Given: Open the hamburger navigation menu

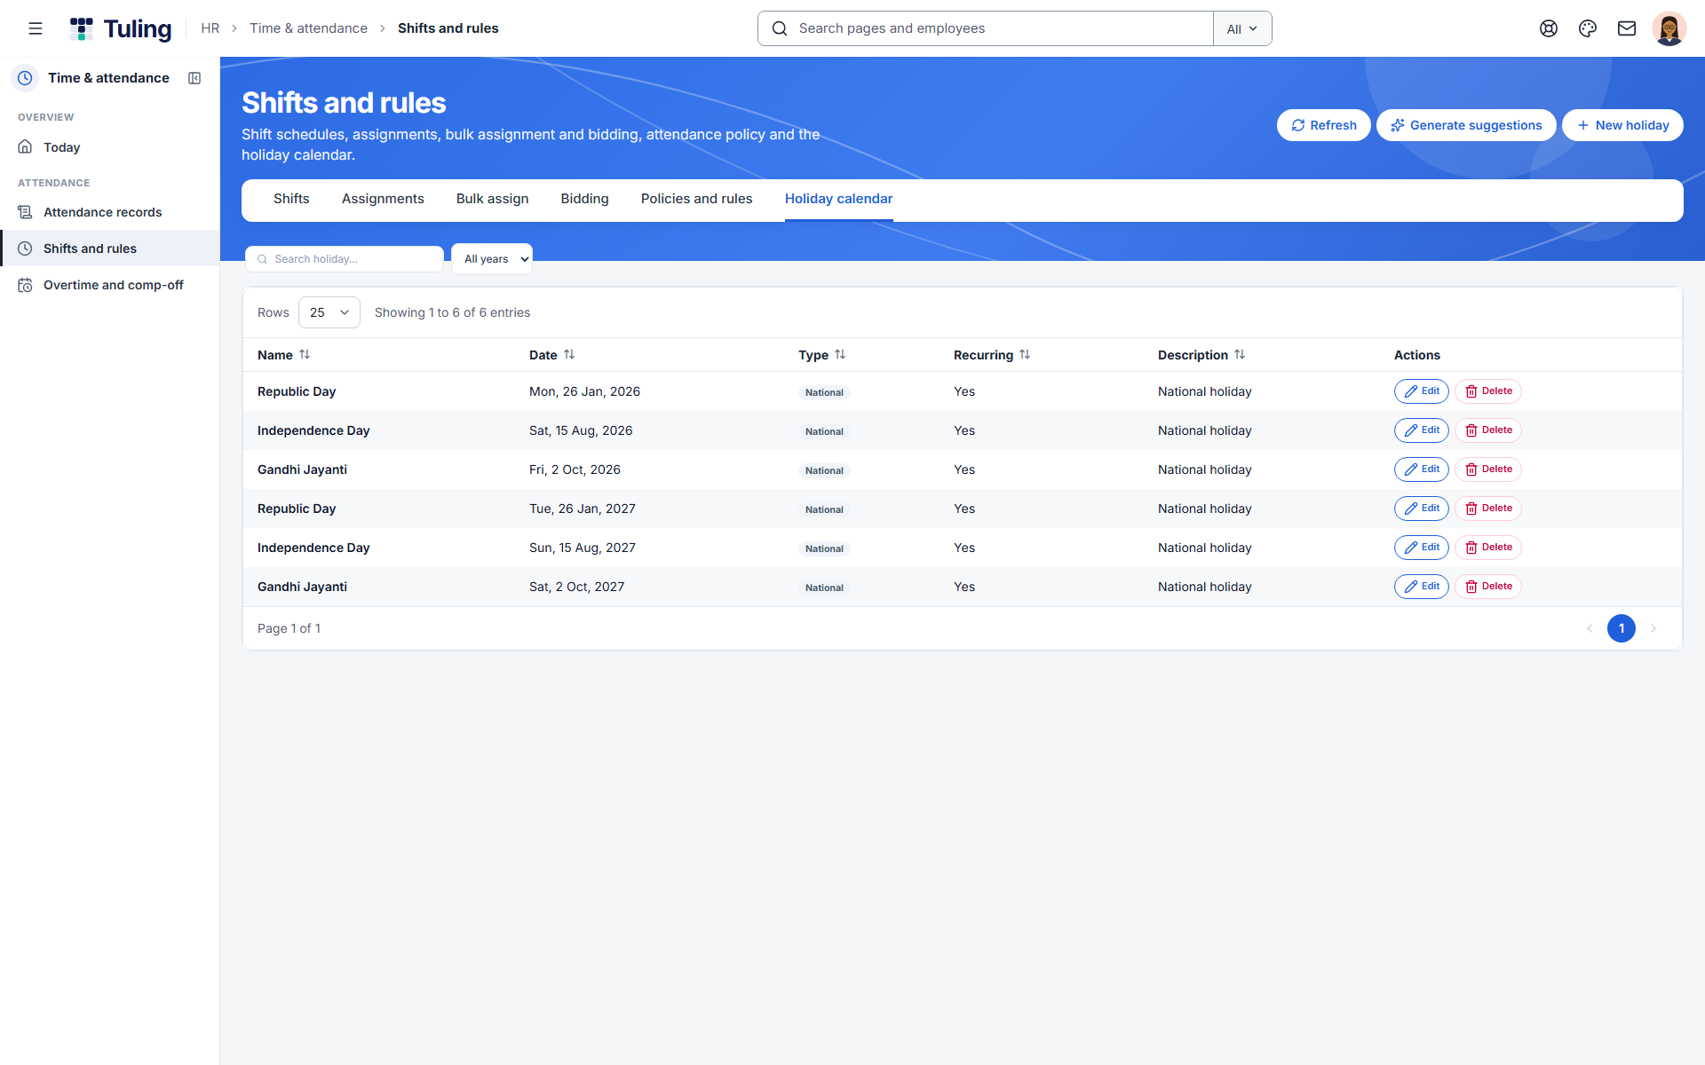Looking at the screenshot, I should (x=36, y=28).
